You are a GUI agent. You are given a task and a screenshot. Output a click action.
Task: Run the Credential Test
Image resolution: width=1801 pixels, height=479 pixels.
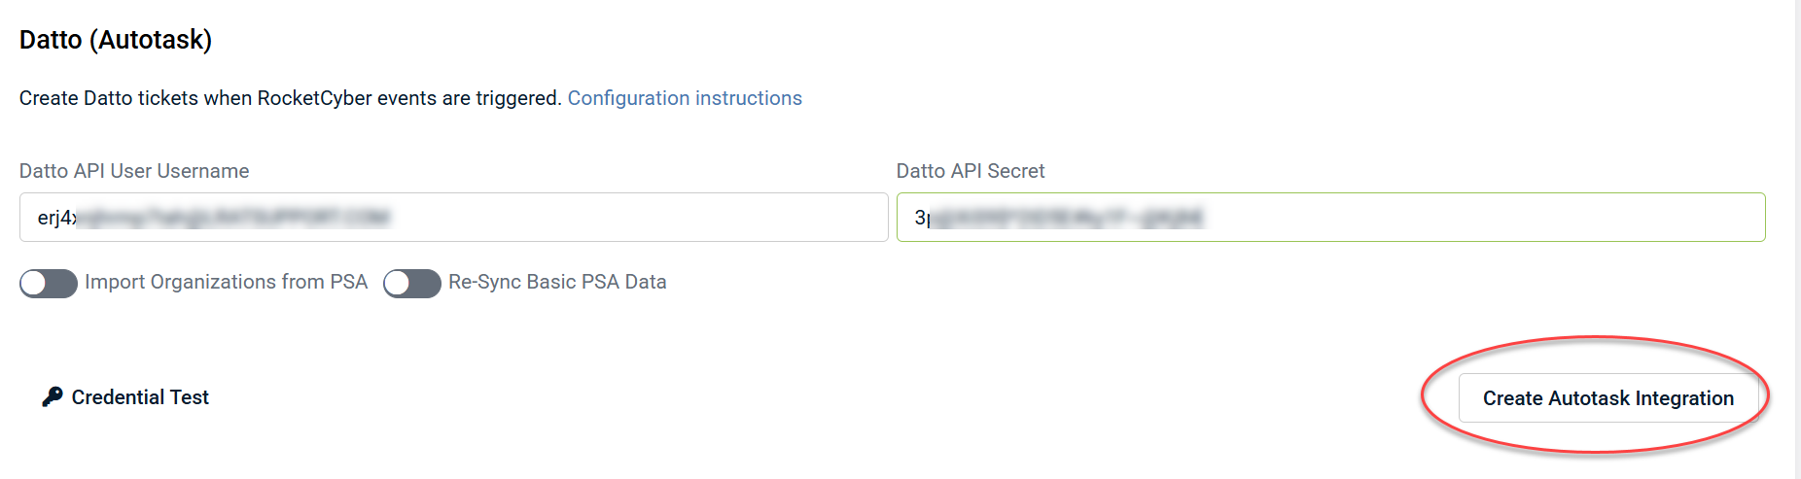pyautogui.click(x=140, y=397)
